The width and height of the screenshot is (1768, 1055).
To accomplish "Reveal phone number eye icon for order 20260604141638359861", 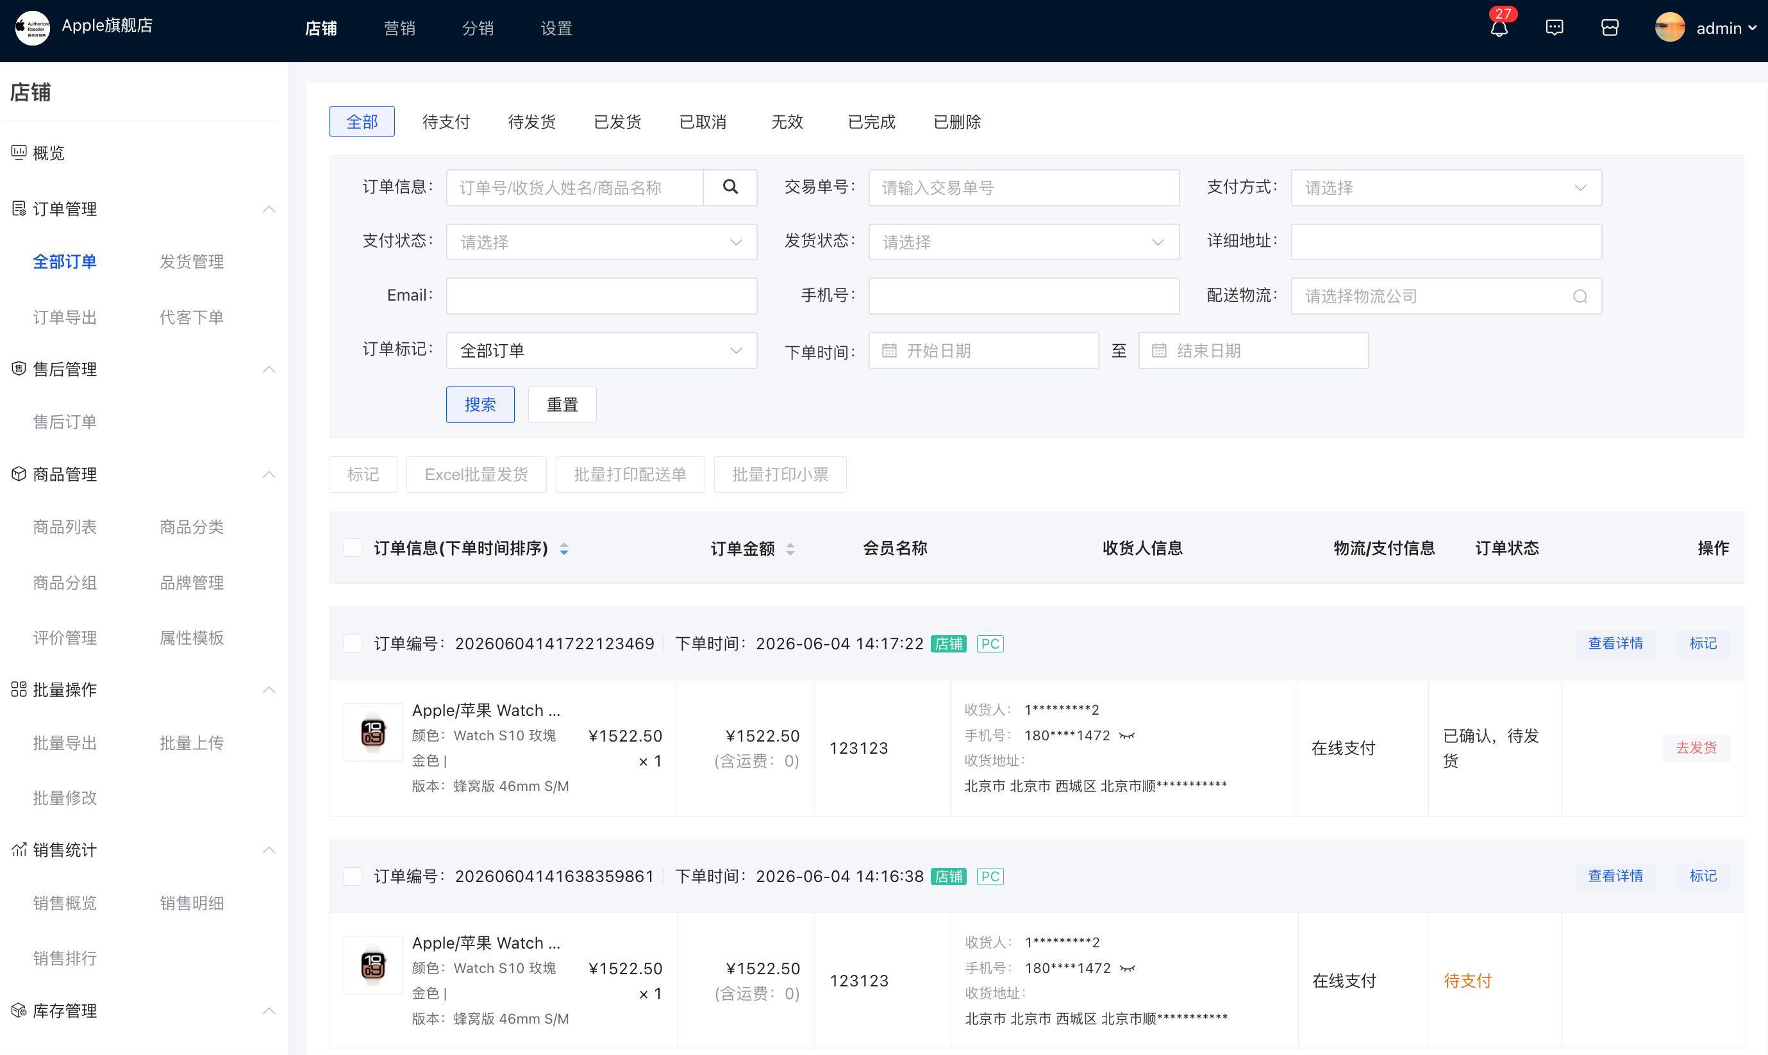I will (1128, 968).
